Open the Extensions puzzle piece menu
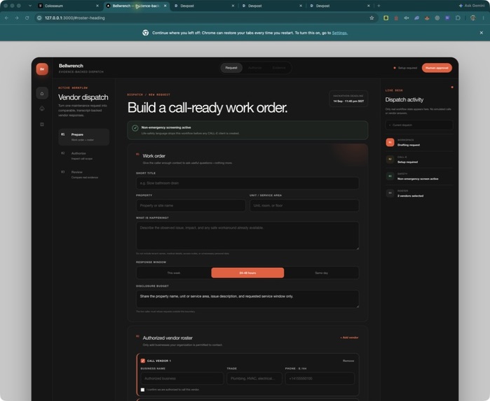This screenshot has height=401, width=490. 458,18
